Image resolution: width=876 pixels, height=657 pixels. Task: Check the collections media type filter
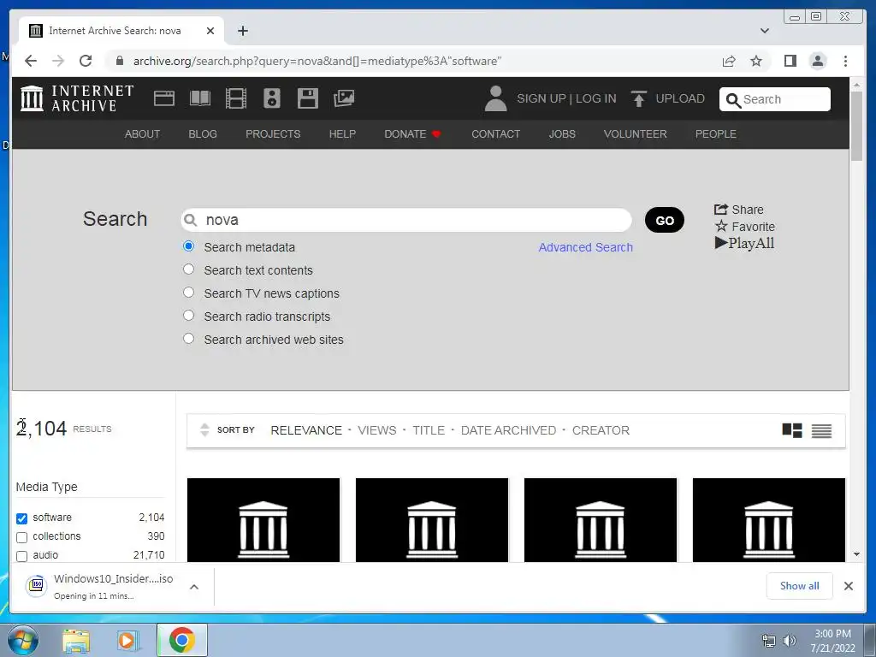point(21,537)
